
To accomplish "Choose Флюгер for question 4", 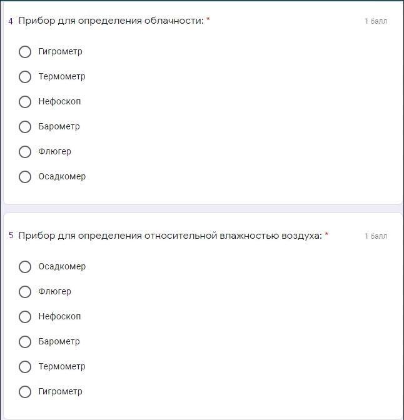I will coord(25,152).
